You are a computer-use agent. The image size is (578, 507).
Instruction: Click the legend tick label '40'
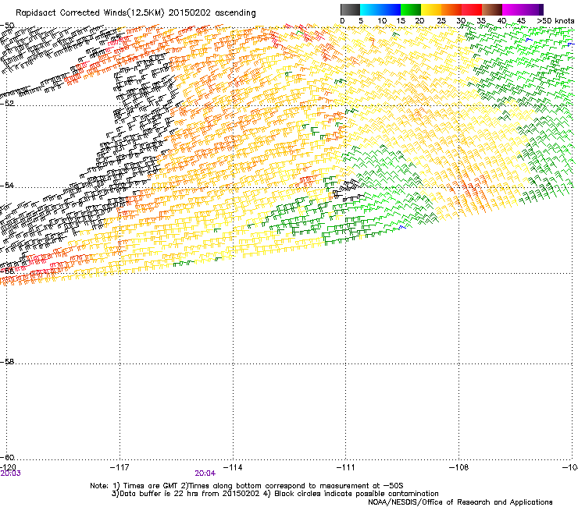[x=501, y=21]
